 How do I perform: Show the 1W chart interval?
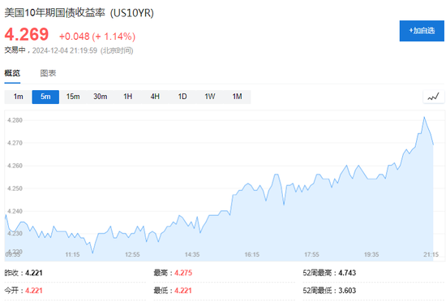pos(210,97)
